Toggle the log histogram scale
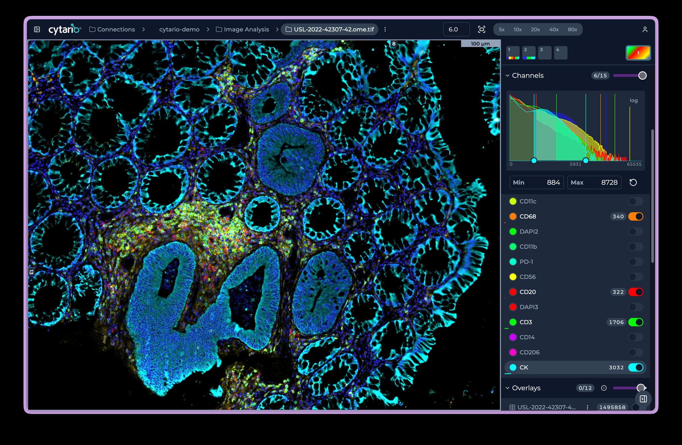The image size is (682, 445). [634, 100]
